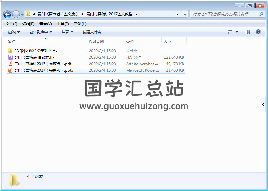Sort by 修改日期 column header
Image resolution: width=268 pixels, height=191 pixels.
96,42
